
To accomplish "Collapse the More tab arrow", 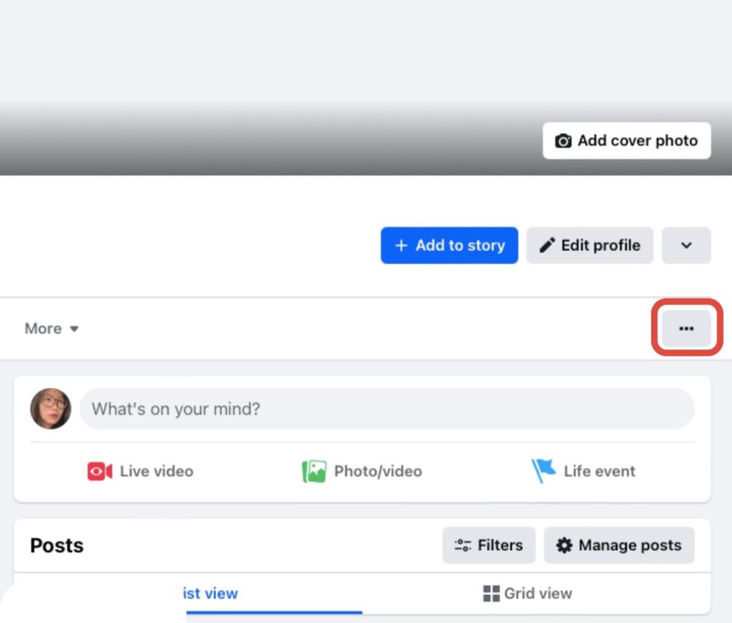I will click(75, 329).
